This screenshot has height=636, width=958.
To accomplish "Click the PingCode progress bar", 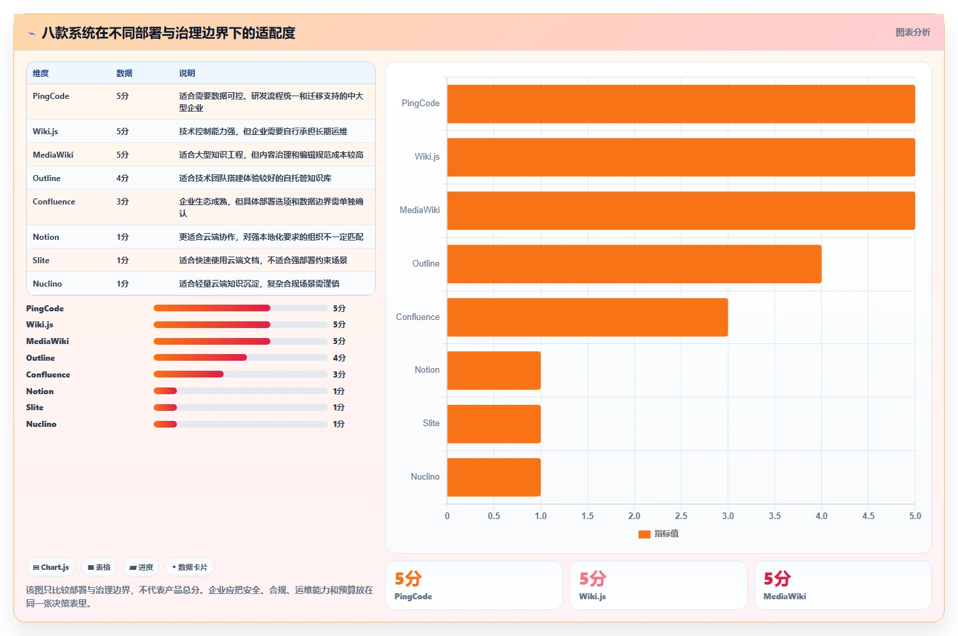I will pos(240,308).
